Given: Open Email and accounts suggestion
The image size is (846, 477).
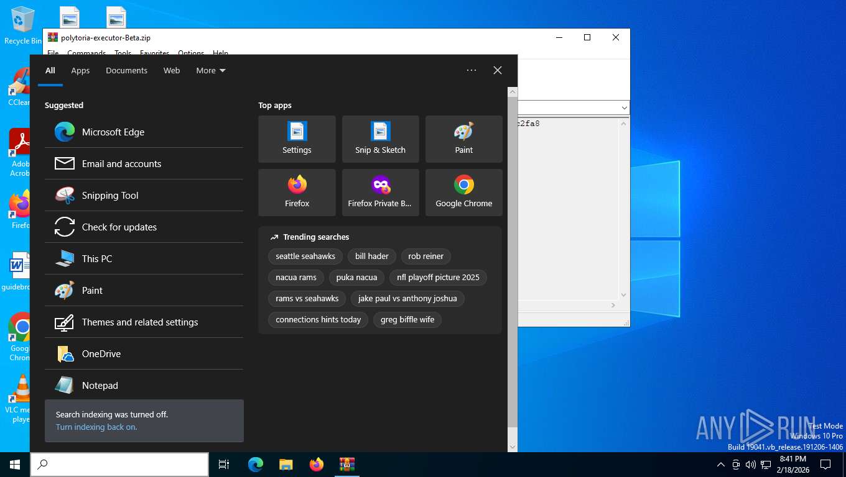Looking at the screenshot, I should [x=144, y=164].
